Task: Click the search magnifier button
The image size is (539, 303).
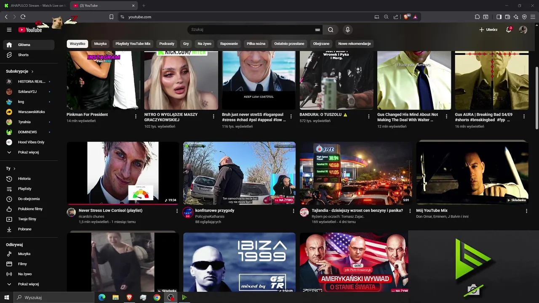Action: tap(331, 30)
